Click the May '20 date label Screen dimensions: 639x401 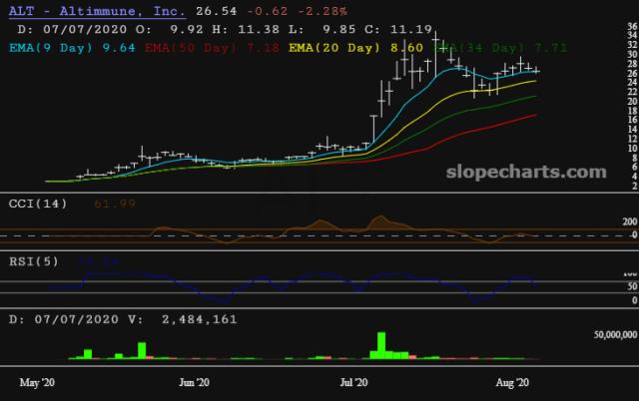pos(37,382)
